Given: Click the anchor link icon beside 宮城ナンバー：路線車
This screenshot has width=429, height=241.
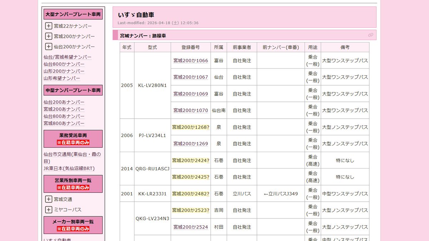Looking at the screenshot, I should click(371, 35).
